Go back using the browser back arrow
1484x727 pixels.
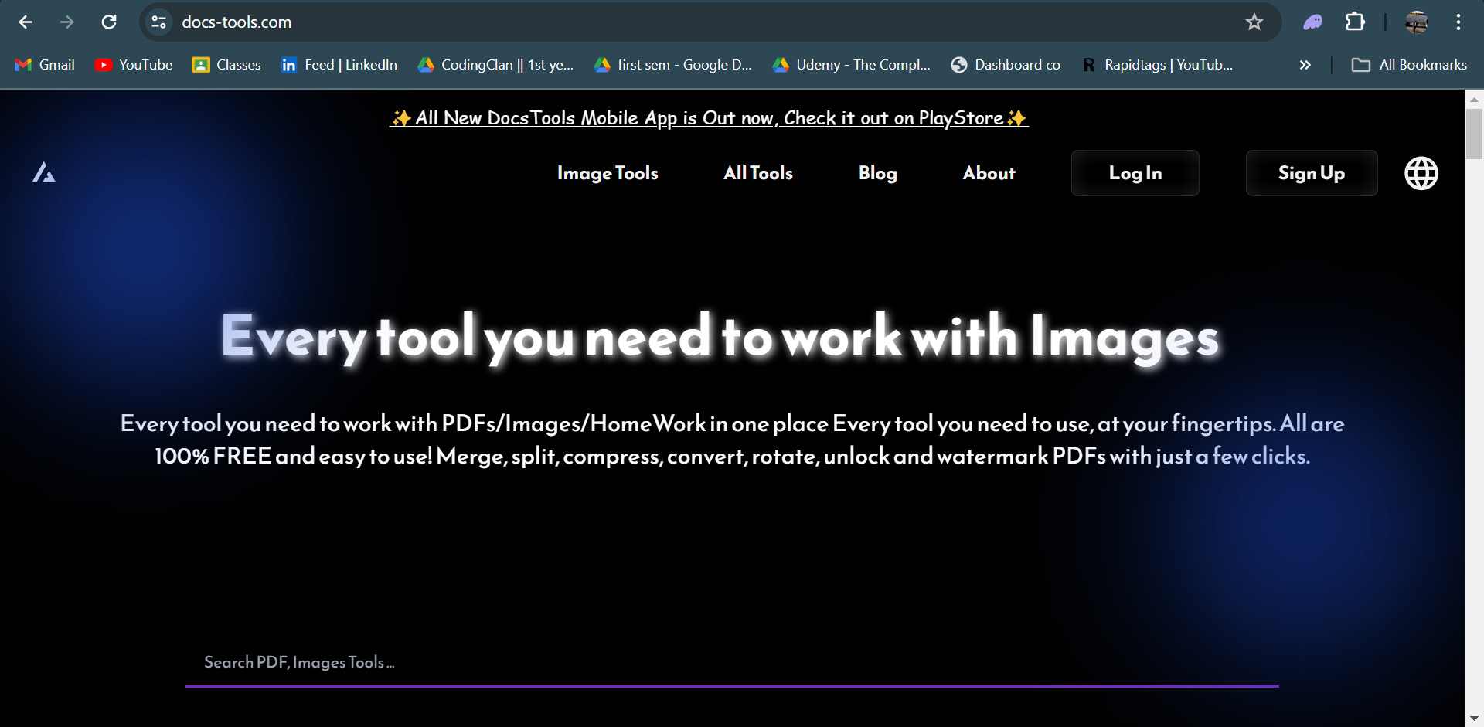coord(26,22)
